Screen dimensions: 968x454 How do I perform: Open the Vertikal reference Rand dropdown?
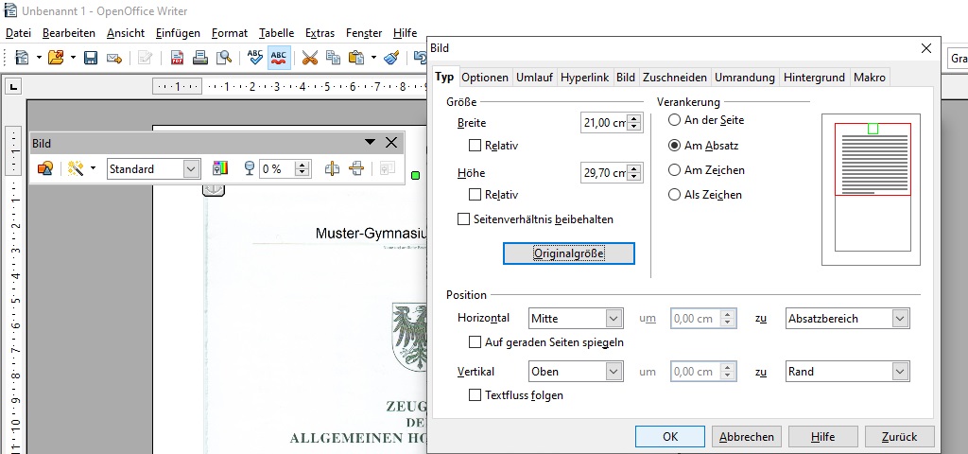pyautogui.click(x=900, y=372)
